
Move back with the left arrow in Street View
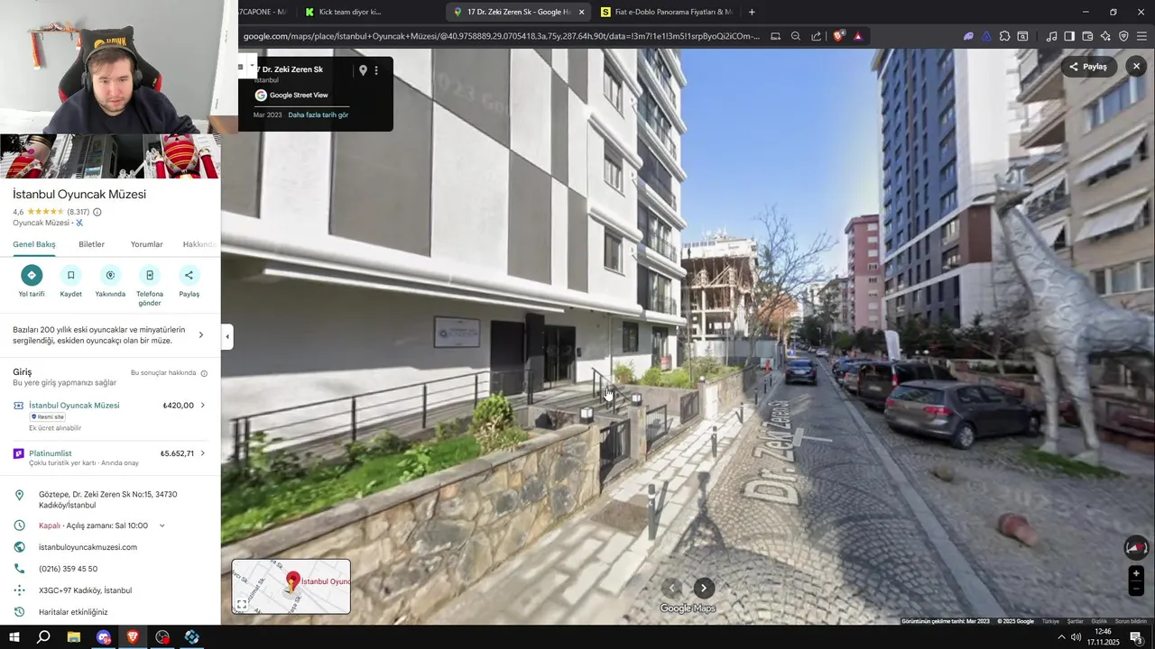pos(670,588)
